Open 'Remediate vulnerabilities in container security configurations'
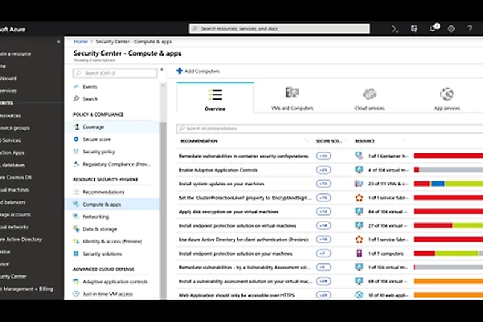 pos(243,156)
